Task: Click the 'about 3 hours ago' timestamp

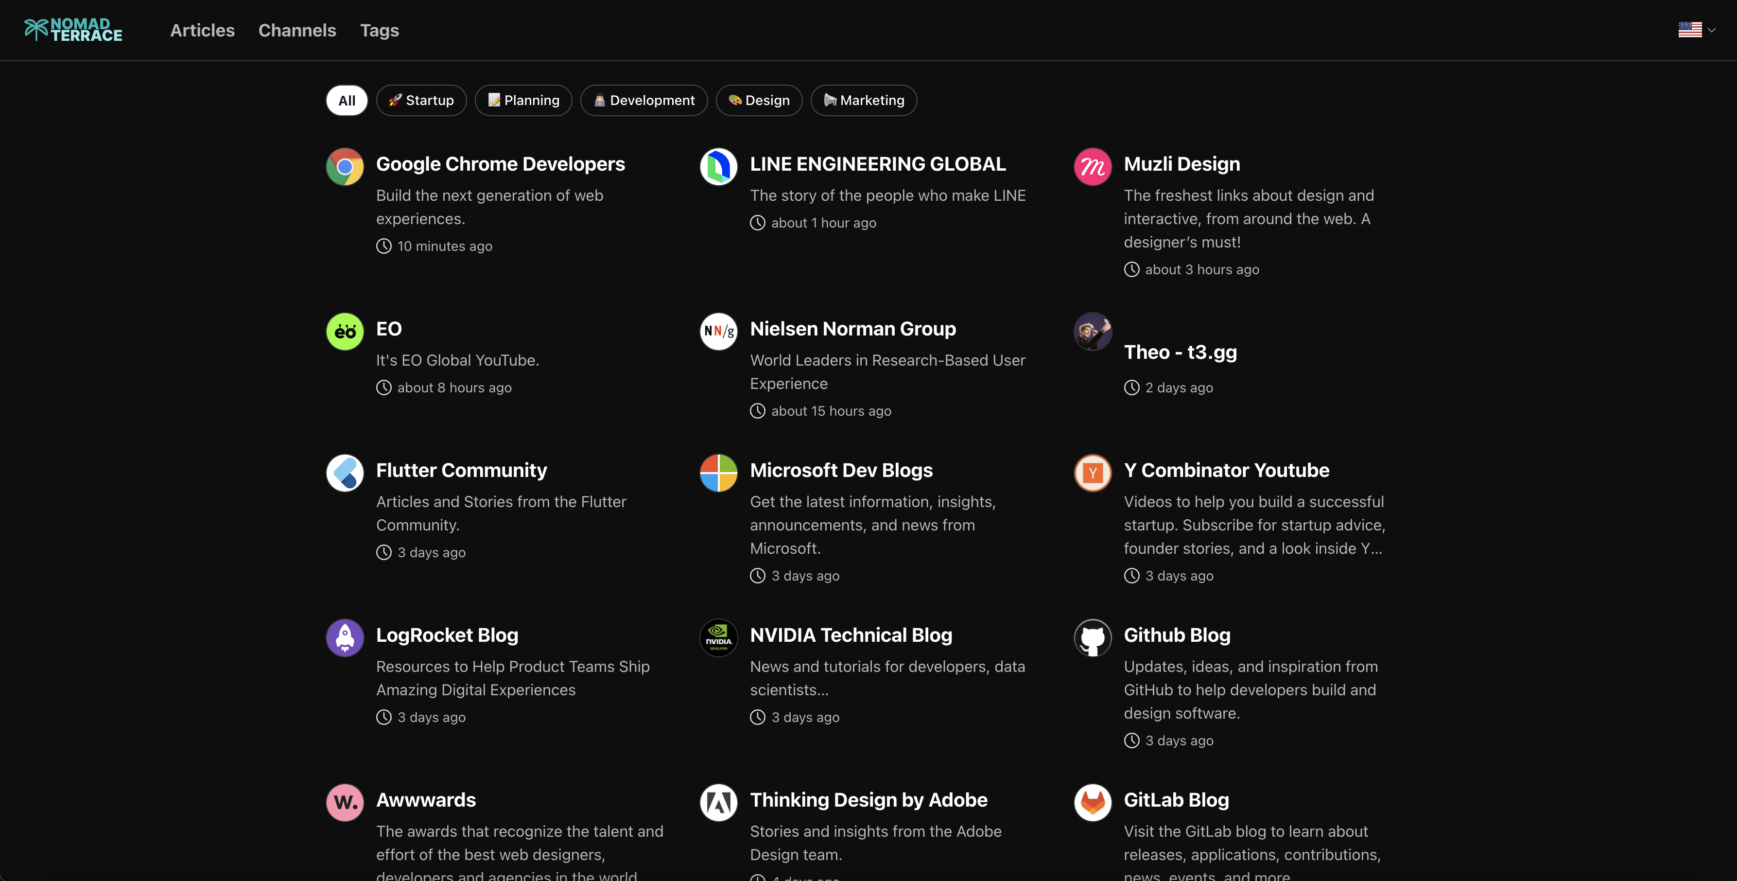Action: [x=1202, y=270]
